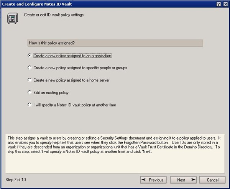Click the left arrow on Previous button
Screen dimensions: 230x189
(x=144, y=180)
